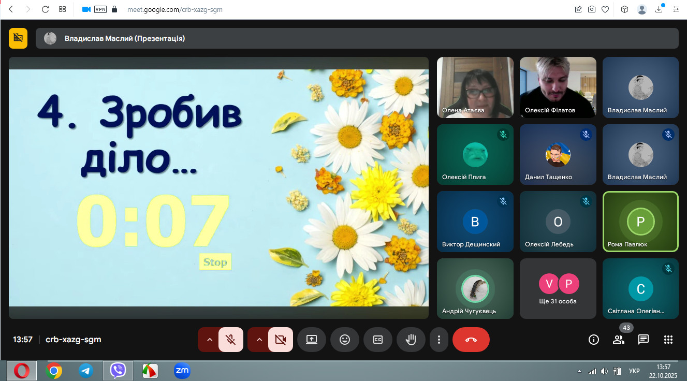Open the activities grid icon
Screen dimensions: 687x381
(668, 340)
